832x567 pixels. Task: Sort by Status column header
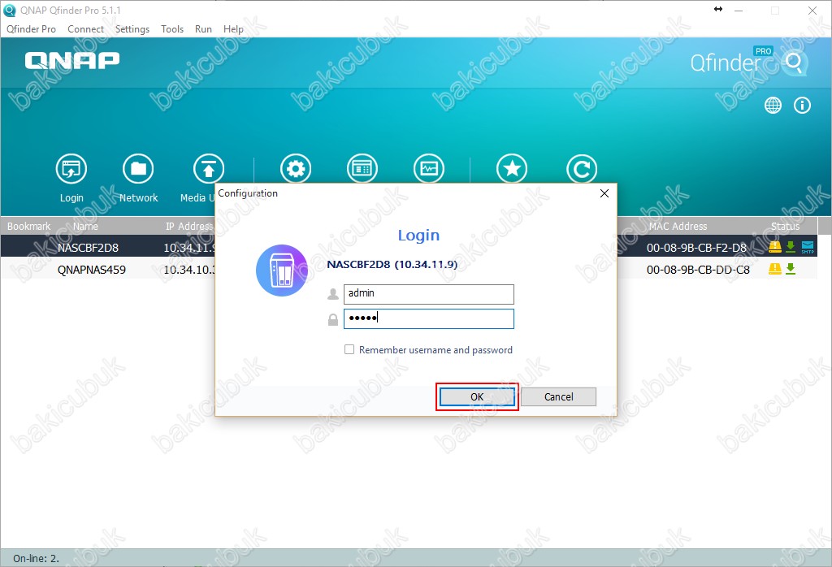(785, 226)
